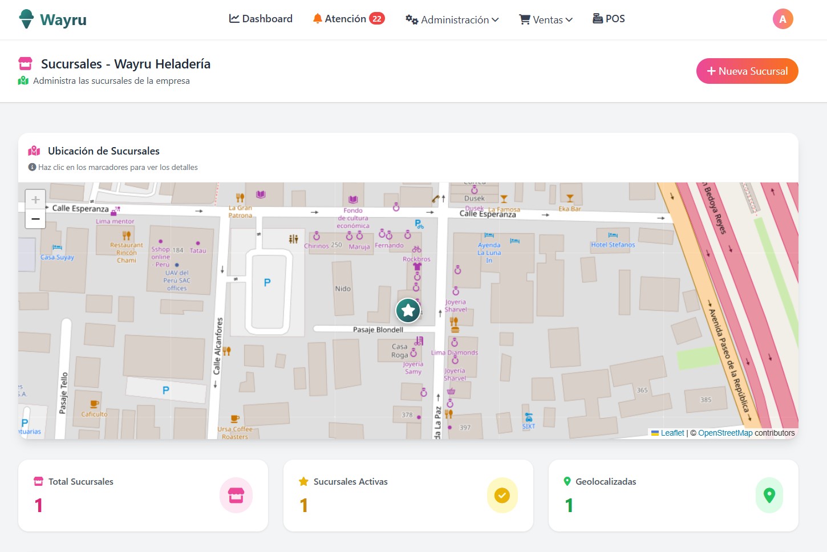Click the Lima mentor map label
Viewport: 827px width, 552px height.
coord(115,221)
